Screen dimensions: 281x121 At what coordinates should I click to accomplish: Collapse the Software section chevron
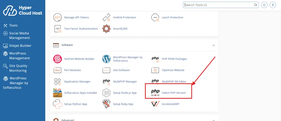pos(213,45)
